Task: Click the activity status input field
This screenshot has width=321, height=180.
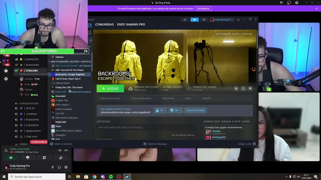Action: [147, 127]
